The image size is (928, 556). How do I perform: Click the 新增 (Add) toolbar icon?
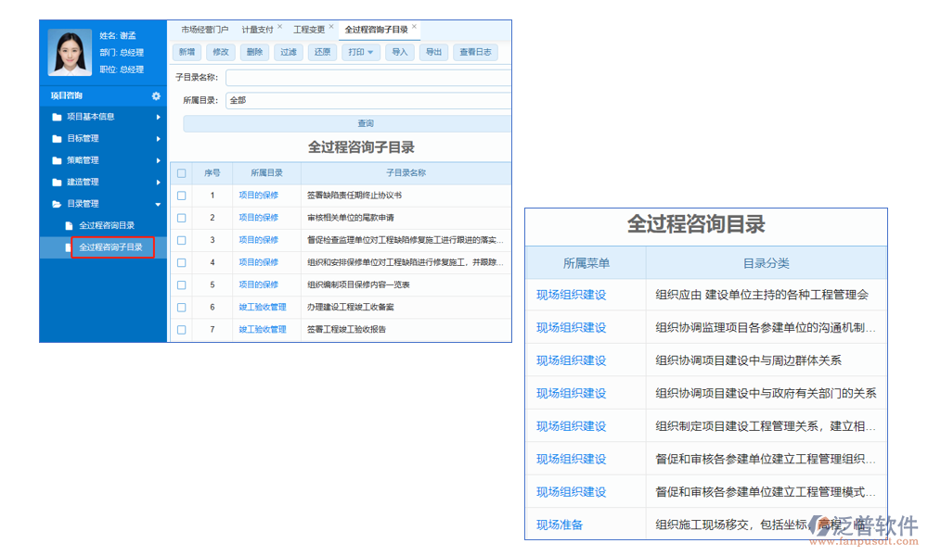tap(186, 52)
